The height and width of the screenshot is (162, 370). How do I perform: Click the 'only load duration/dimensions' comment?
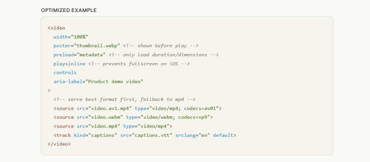click(x=164, y=55)
